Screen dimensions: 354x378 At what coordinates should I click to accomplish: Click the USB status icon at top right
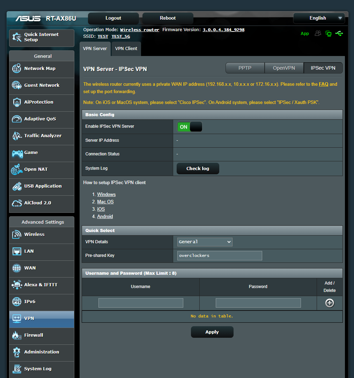[x=339, y=33]
